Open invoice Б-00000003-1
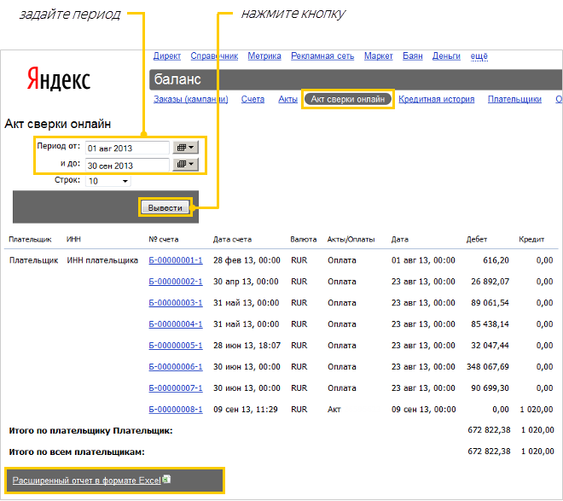 point(176,303)
